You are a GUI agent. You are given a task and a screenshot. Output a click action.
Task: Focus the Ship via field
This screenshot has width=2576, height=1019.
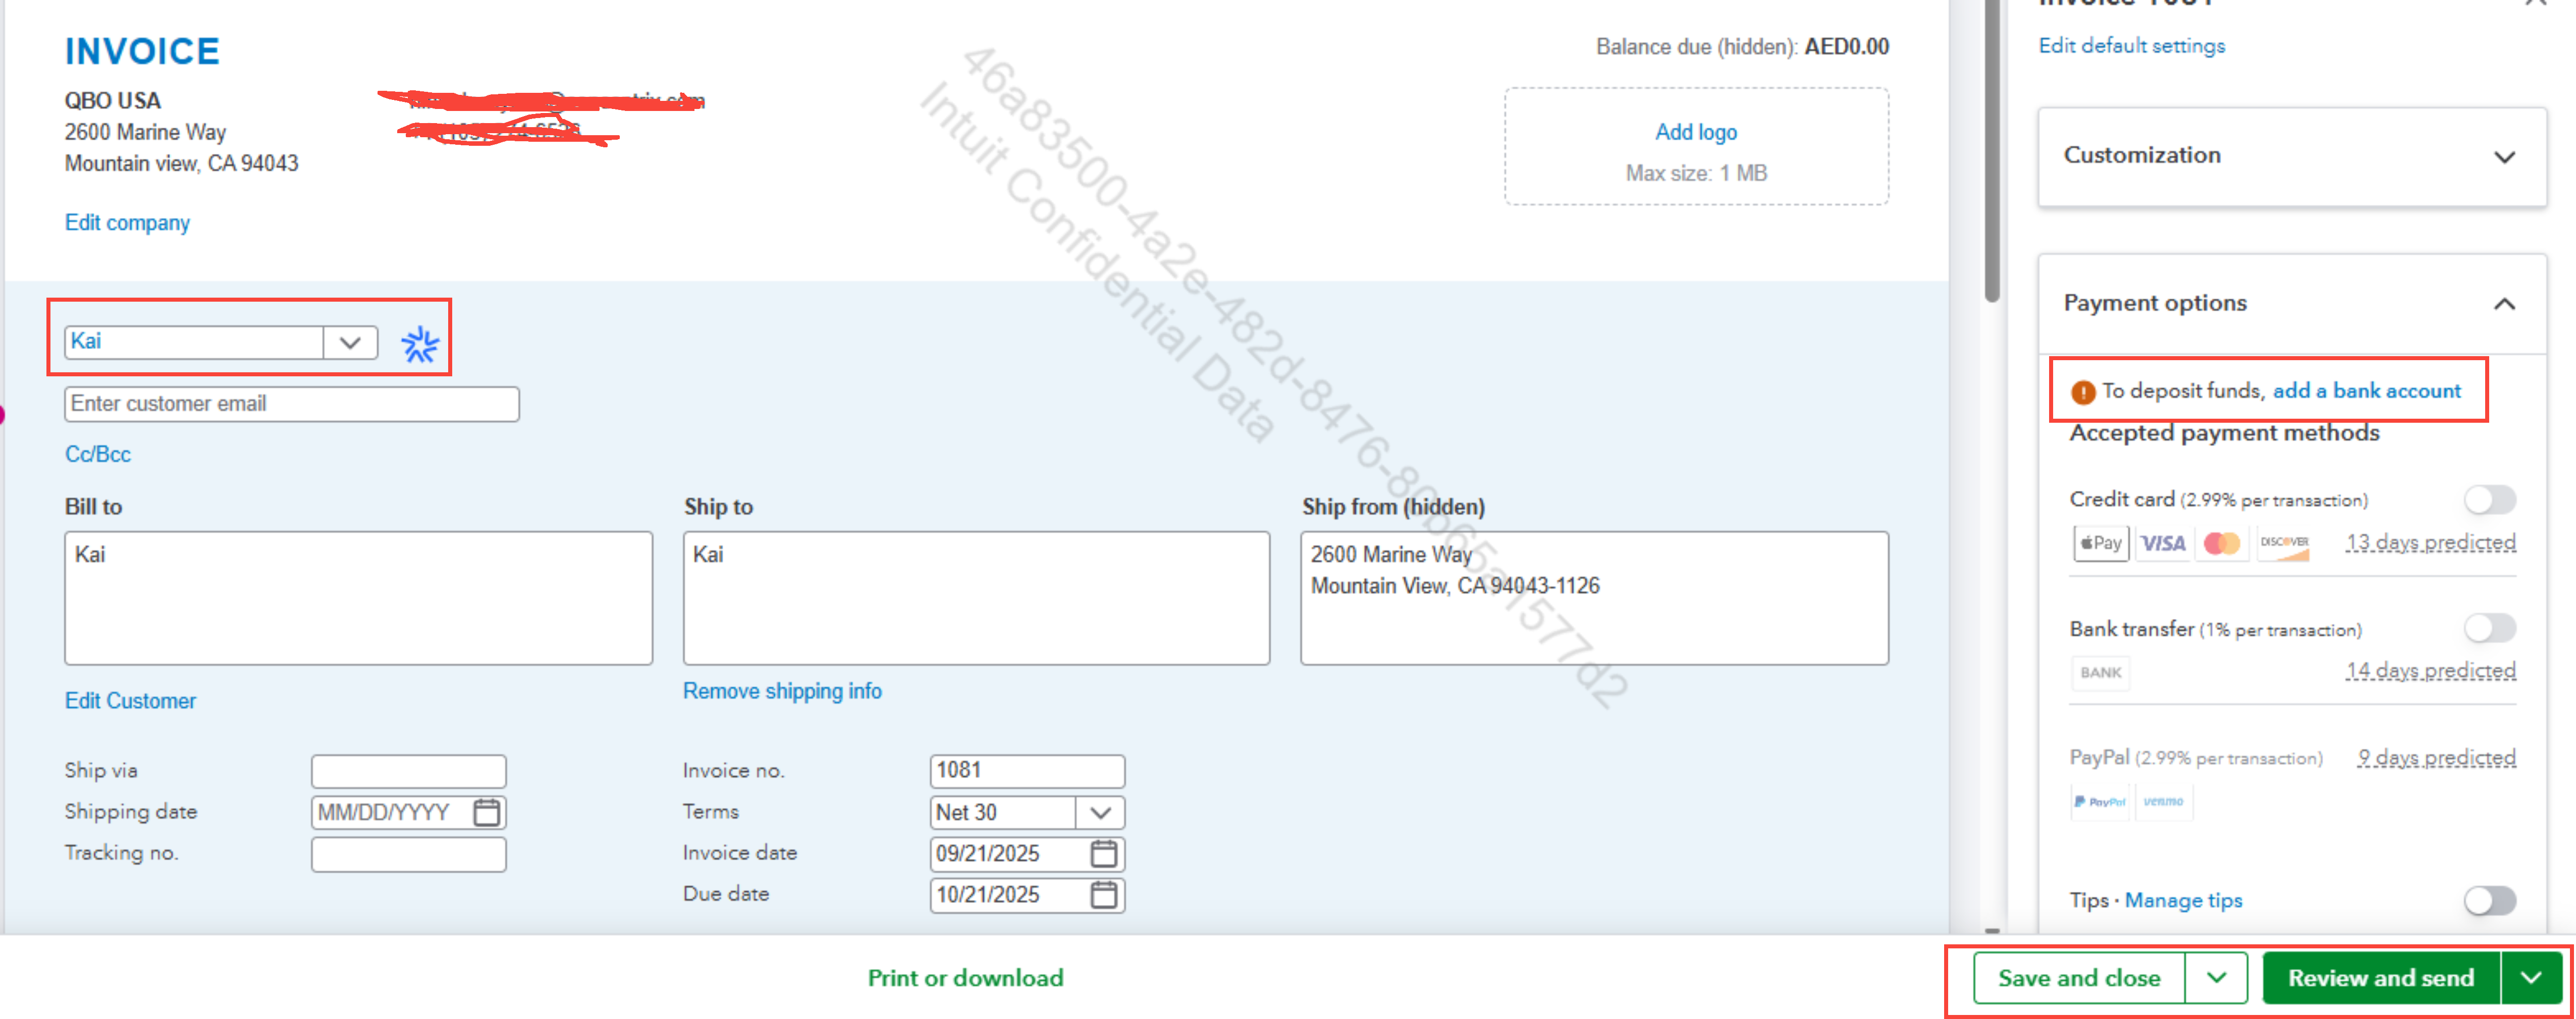click(408, 771)
